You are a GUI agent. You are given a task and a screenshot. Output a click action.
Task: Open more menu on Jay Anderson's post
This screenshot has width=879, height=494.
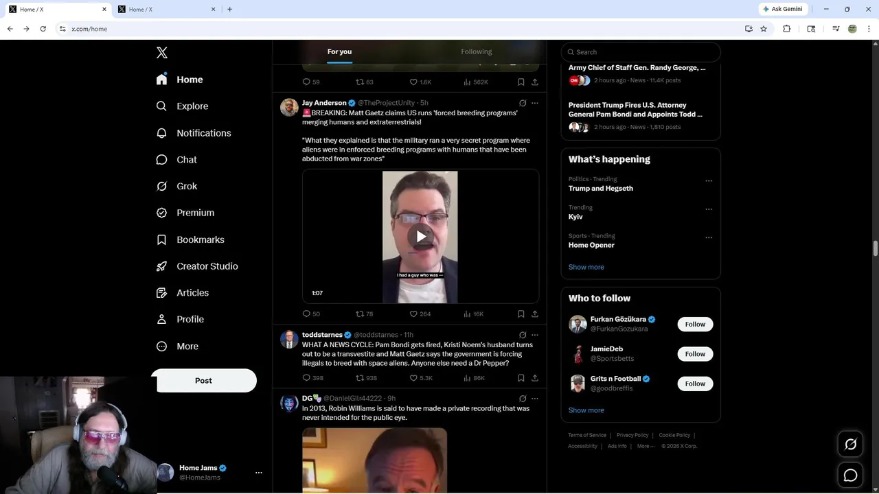(535, 103)
